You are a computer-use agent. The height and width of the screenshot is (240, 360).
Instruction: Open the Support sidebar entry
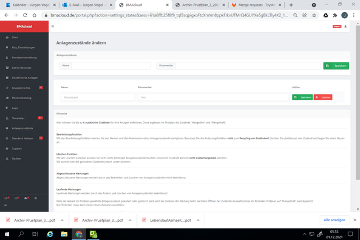(x=17, y=148)
